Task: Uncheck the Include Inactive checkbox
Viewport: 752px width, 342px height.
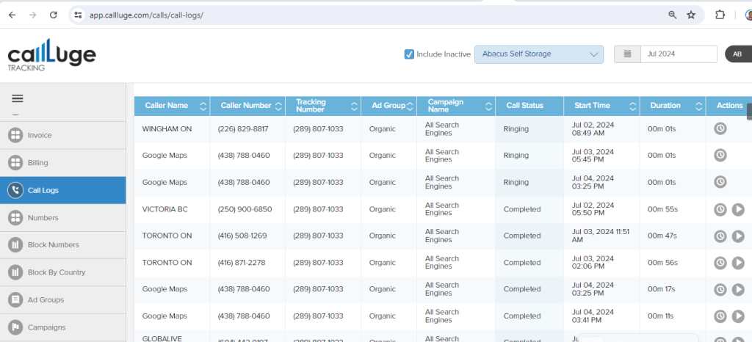Action: coord(409,54)
